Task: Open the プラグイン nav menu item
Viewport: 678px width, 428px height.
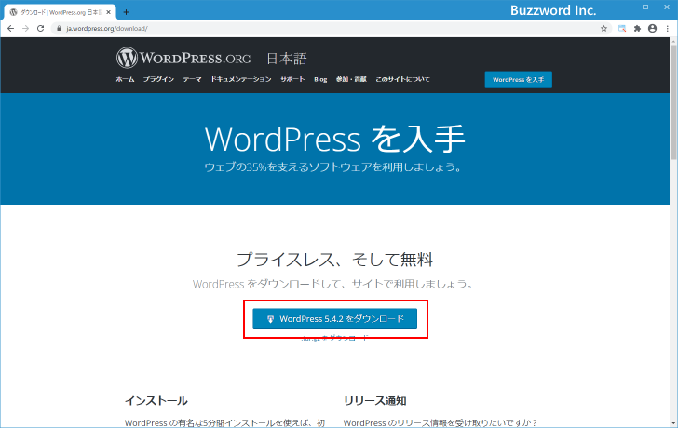Action: (x=158, y=79)
